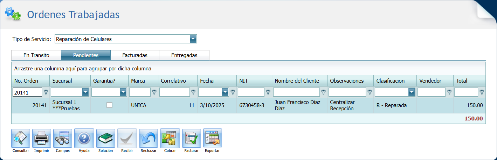Screen dimensions: 497x160
Task: Open the Entregadas tab
Action: click(x=184, y=55)
